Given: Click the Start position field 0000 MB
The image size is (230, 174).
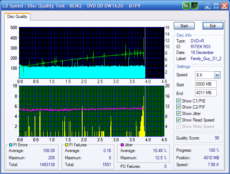Looking at the screenshot, I should pyautogui.click(x=205, y=84).
